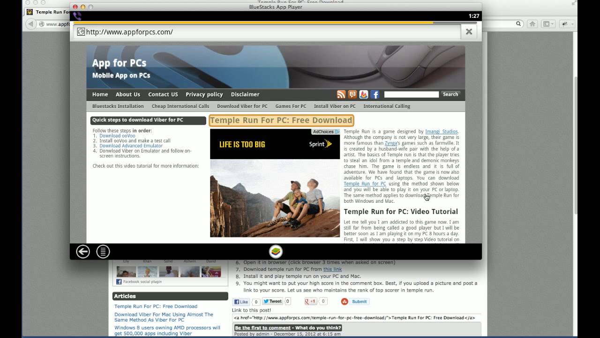The width and height of the screenshot is (600, 338).
Task: Open the Facebook page icon
Action: [x=375, y=94]
